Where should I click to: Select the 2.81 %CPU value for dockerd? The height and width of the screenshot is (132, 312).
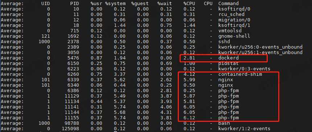click(x=189, y=58)
